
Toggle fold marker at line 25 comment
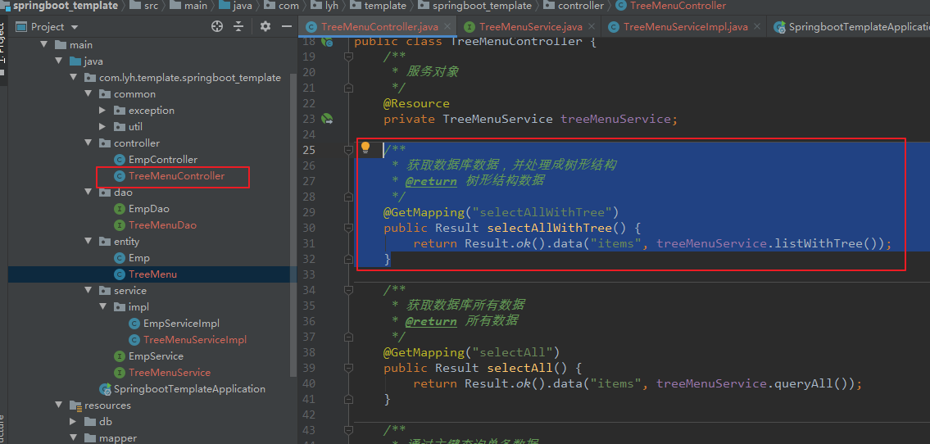[x=349, y=150]
